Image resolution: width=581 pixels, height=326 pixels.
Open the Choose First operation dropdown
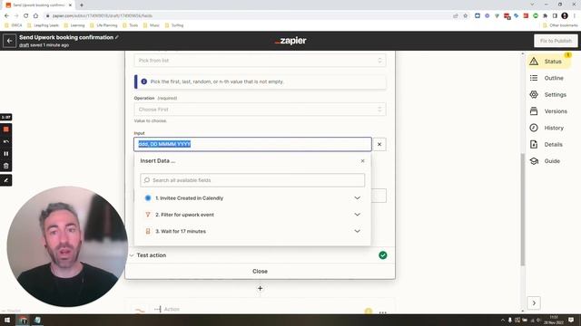pyautogui.click(x=260, y=110)
